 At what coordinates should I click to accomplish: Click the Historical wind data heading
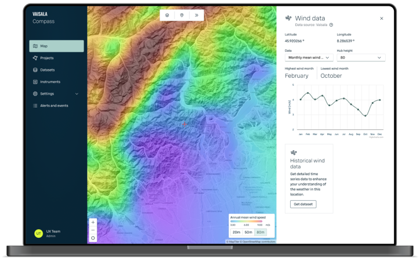point(307,164)
